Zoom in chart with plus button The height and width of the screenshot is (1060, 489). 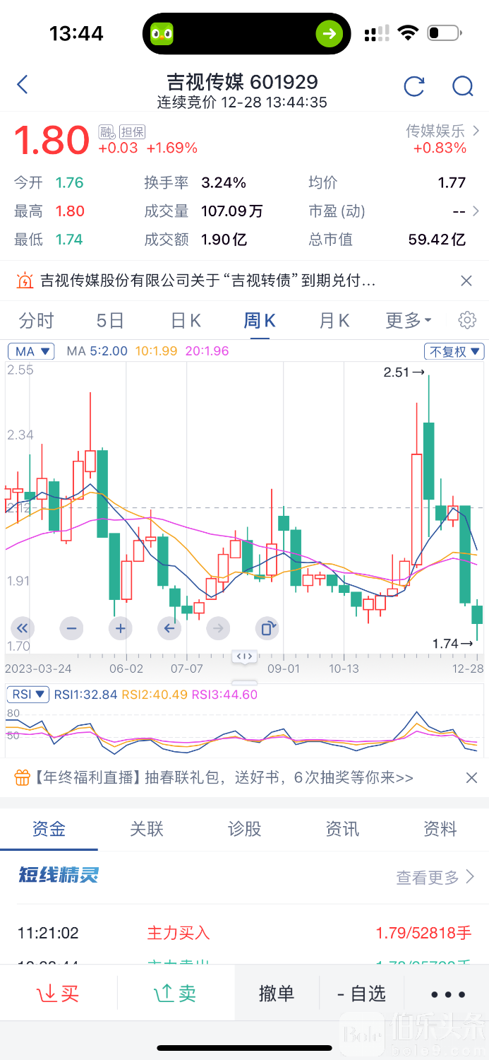tap(120, 628)
